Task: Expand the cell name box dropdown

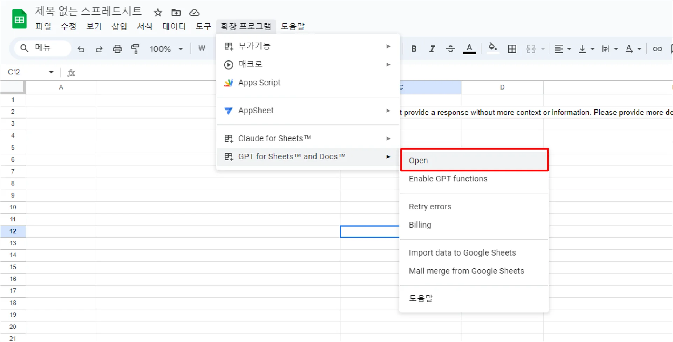Action: click(51, 72)
